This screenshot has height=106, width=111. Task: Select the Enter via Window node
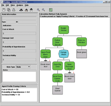pos(82,42)
